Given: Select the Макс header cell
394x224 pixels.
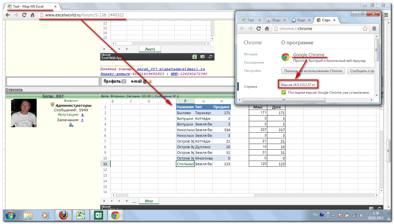Looking at the screenshot, I should click(x=258, y=107).
